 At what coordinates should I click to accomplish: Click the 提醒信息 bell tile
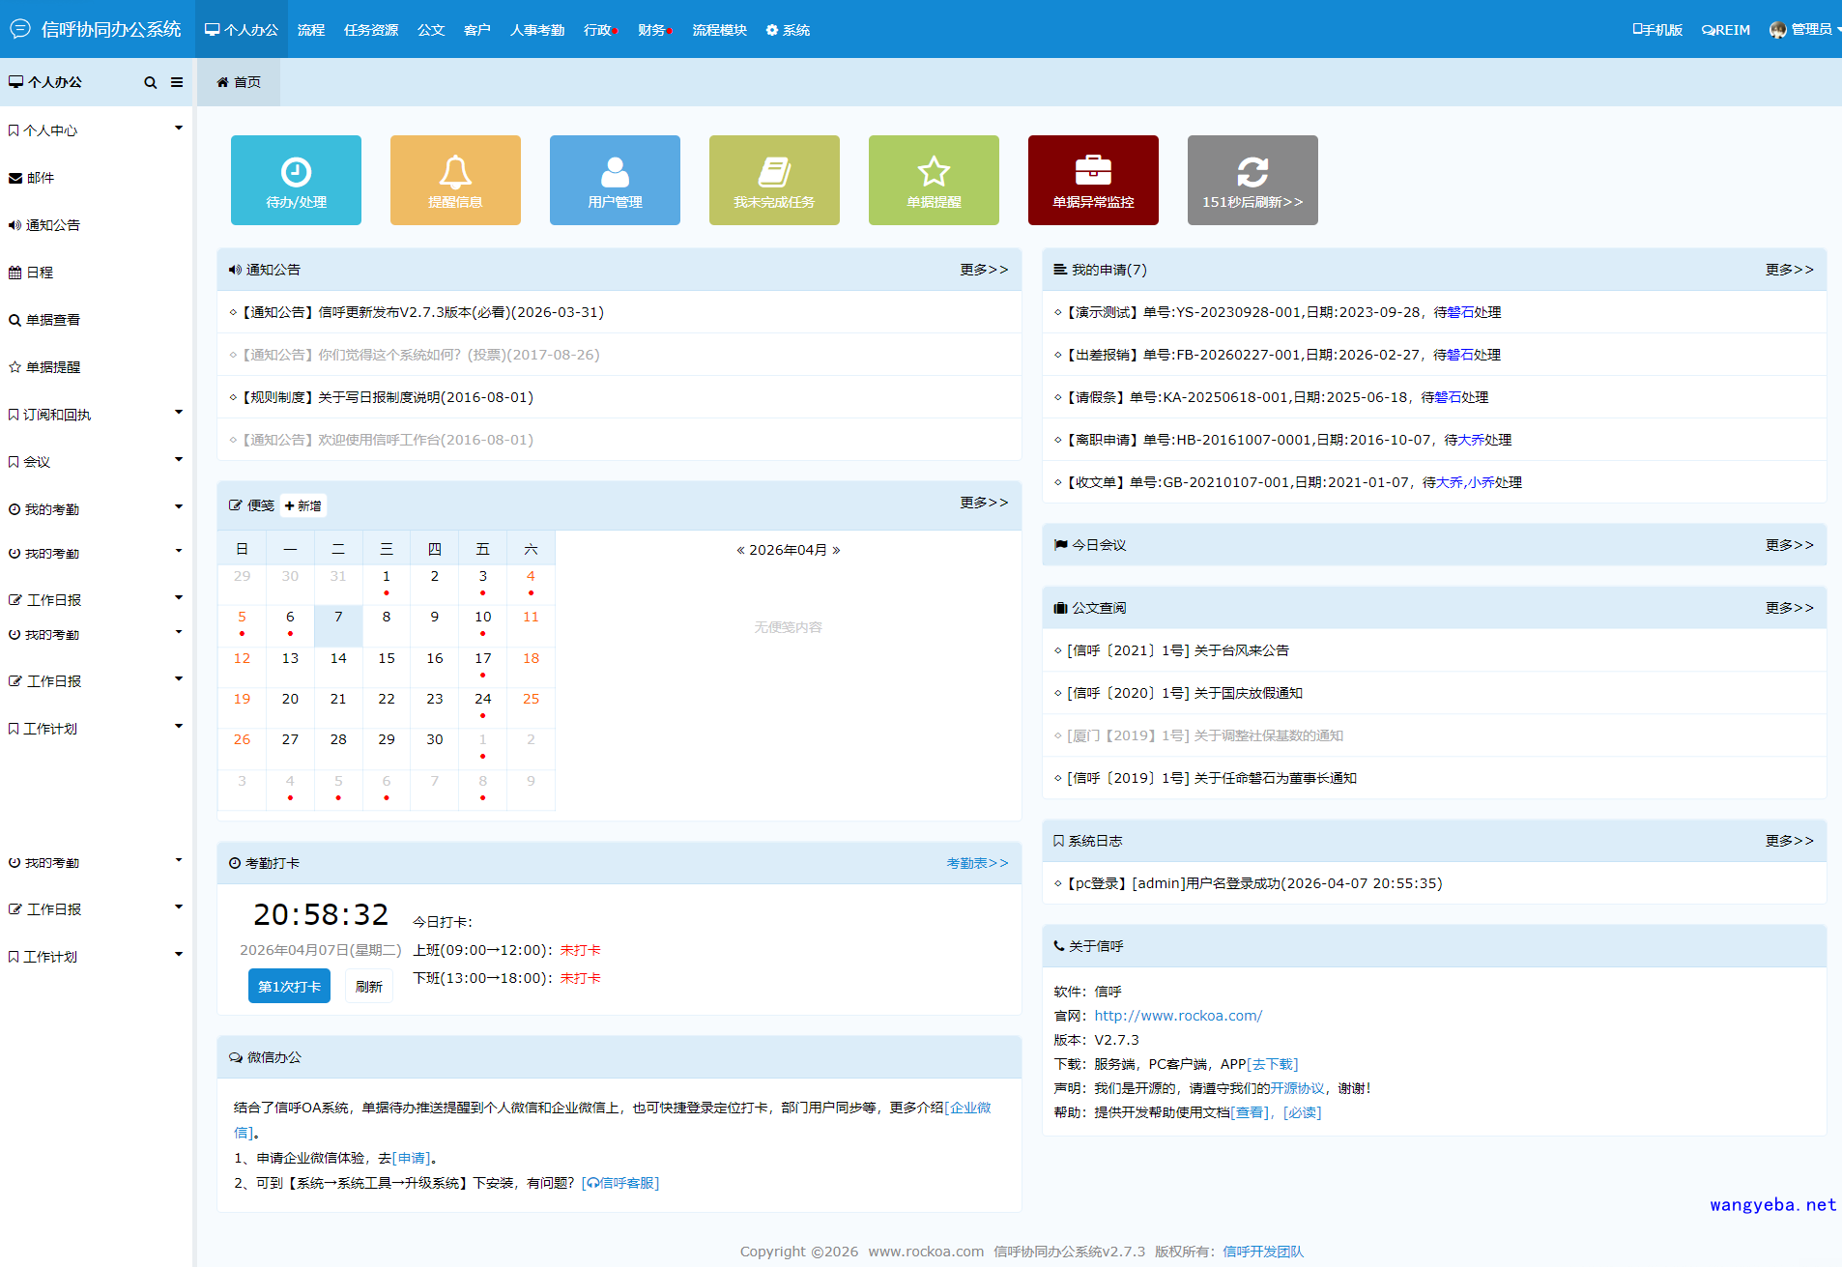455,181
